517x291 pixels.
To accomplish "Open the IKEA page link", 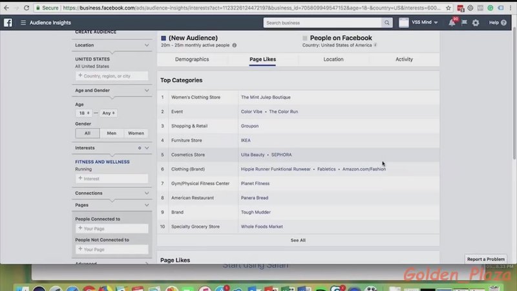I will (x=246, y=140).
